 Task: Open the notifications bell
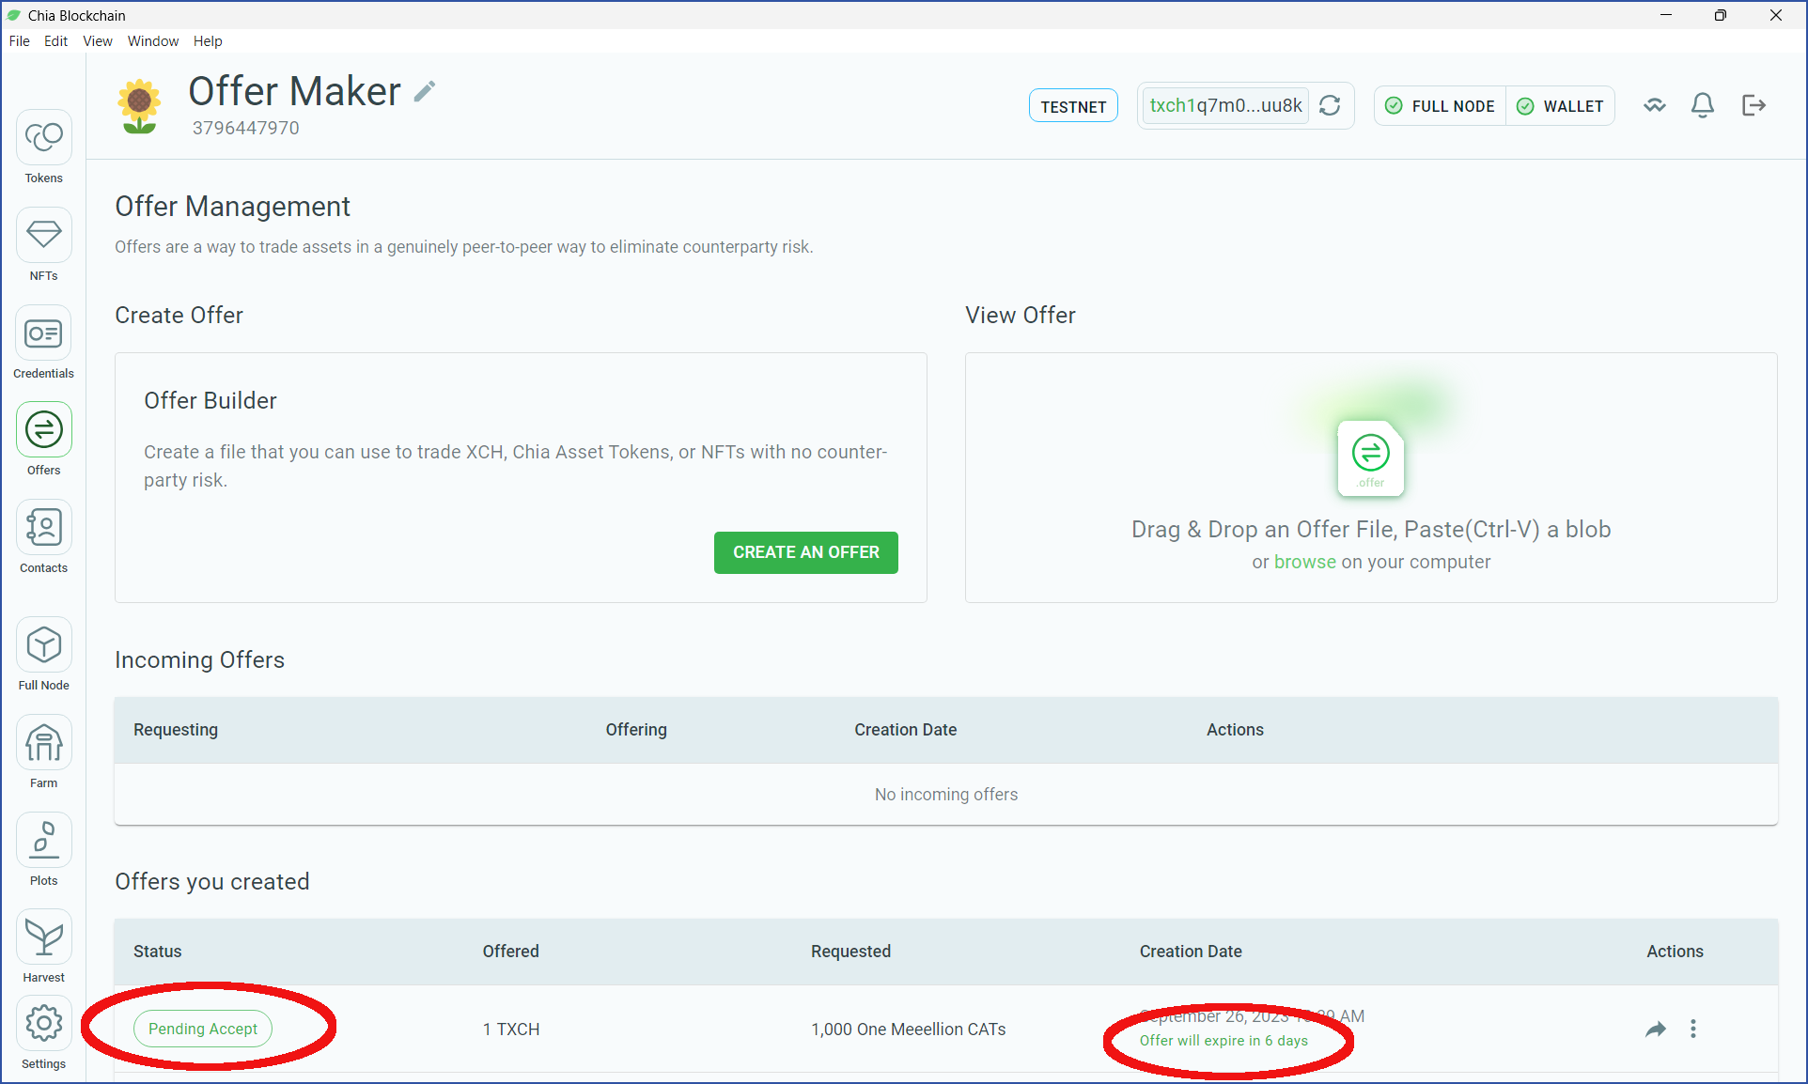pyautogui.click(x=1703, y=105)
